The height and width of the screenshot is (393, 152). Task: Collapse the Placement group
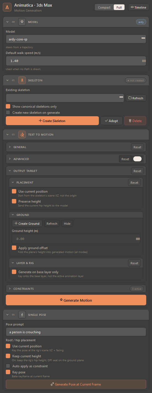coord(13,182)
